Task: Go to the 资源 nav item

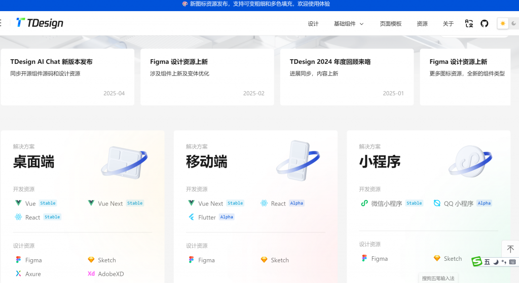Action: pos(422,24)
